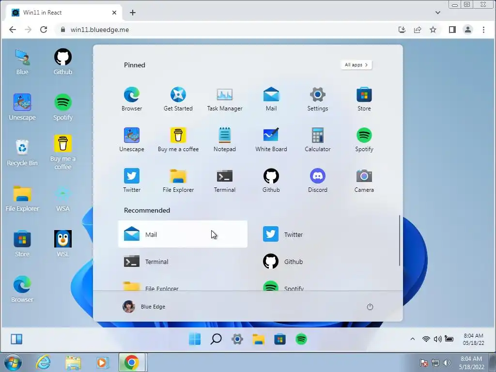Open Spotify from Win11 taskbar
The width and height of the screenshot is (496, 372).
301,340
